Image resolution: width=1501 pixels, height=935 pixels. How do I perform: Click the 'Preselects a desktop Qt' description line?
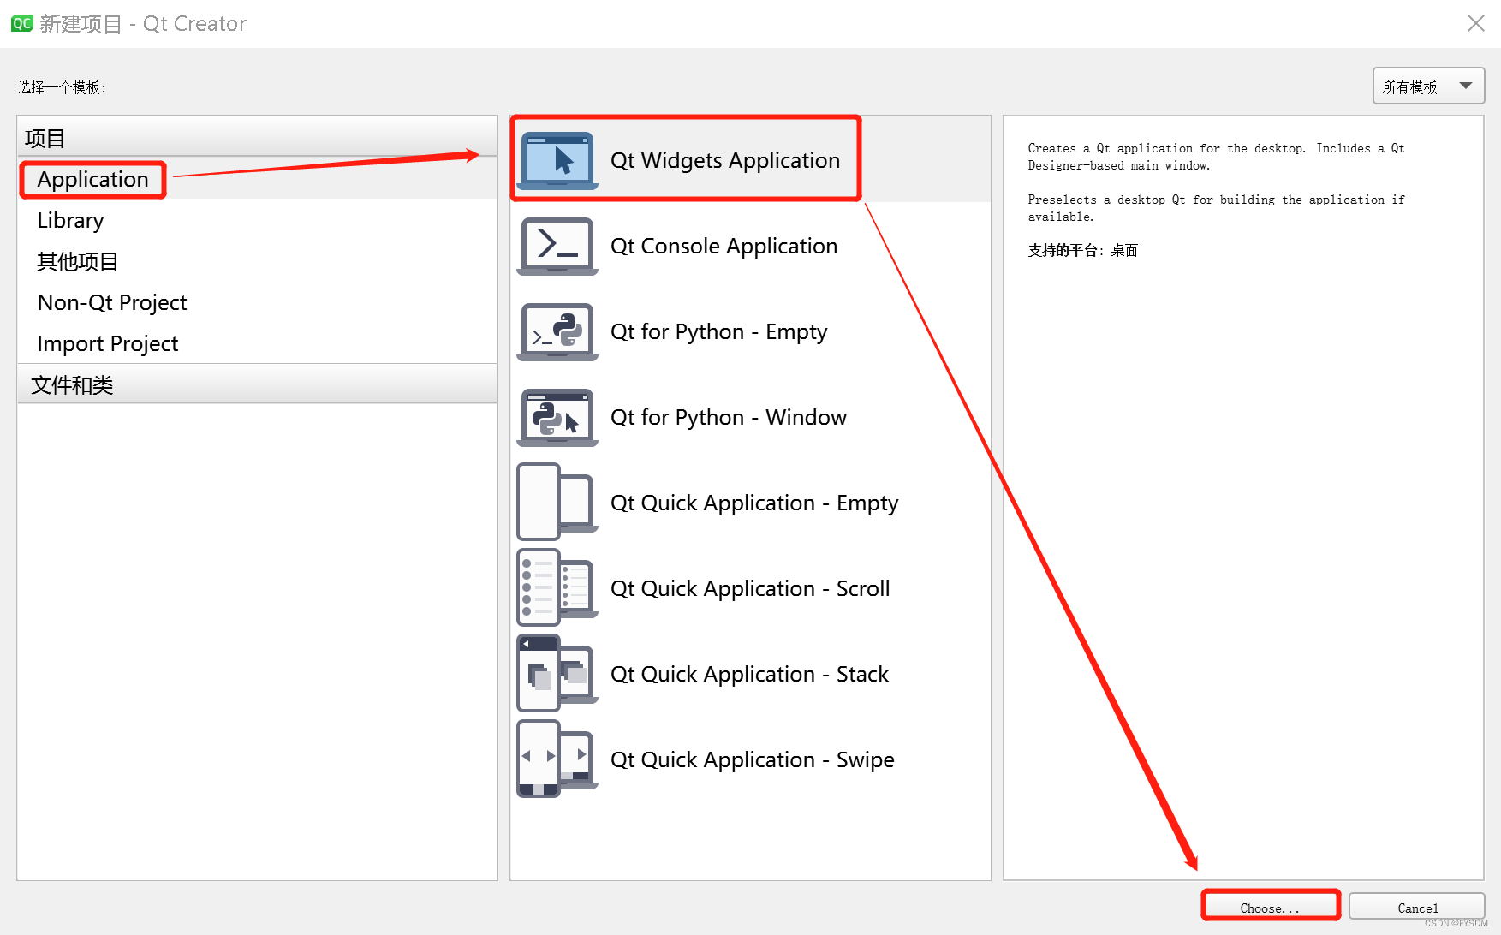1216,208
